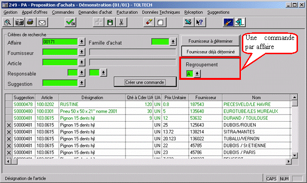Click the envelope mail toolbar icon
Image resolution: width=307 pixels, height=183 pixels.
pos(42,22)
